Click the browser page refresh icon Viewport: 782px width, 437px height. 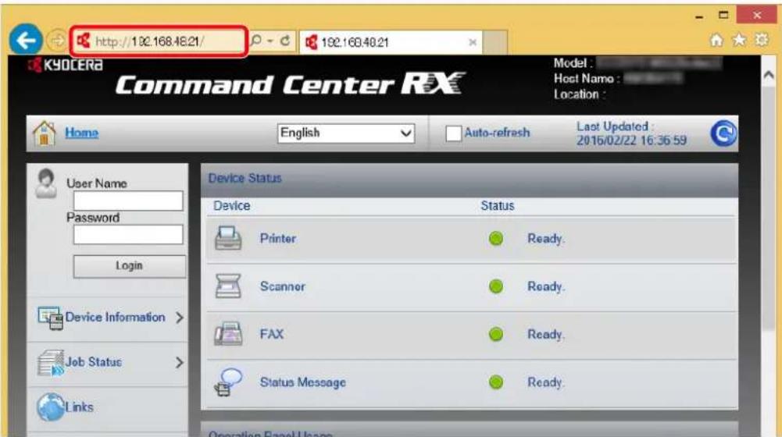click(285, 41)
